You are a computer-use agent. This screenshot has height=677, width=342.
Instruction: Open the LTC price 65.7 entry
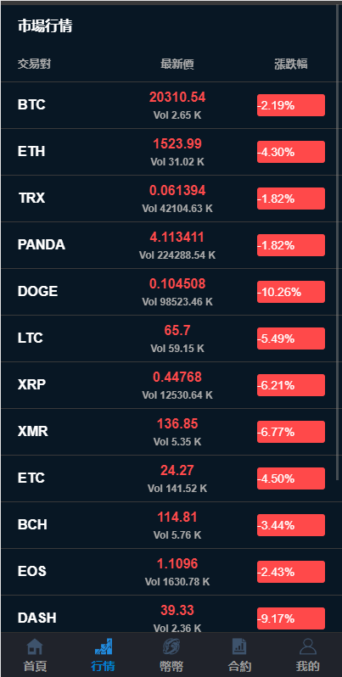click(x=177, y=331)
